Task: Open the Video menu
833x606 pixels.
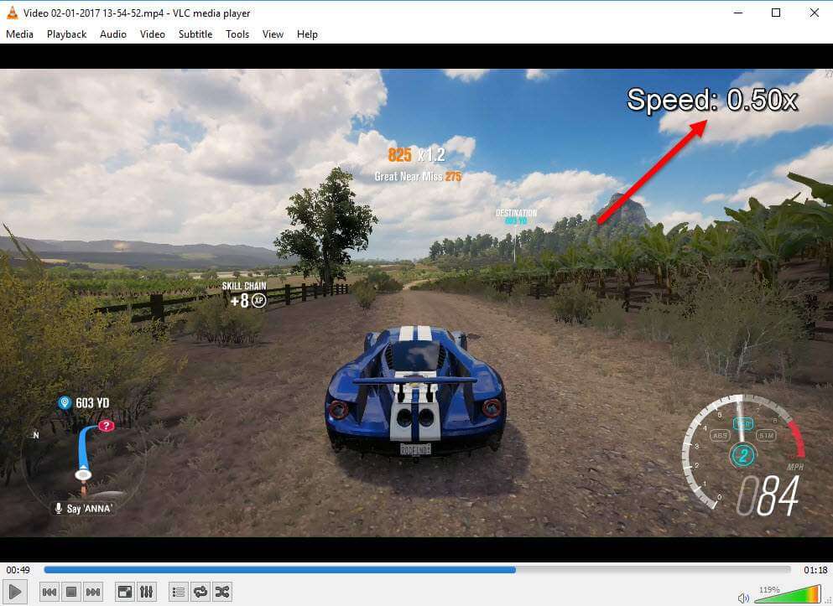Action: click(x=153, y=34)
